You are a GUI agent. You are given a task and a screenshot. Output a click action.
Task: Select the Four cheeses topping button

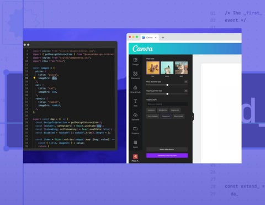tap(153, 116)
